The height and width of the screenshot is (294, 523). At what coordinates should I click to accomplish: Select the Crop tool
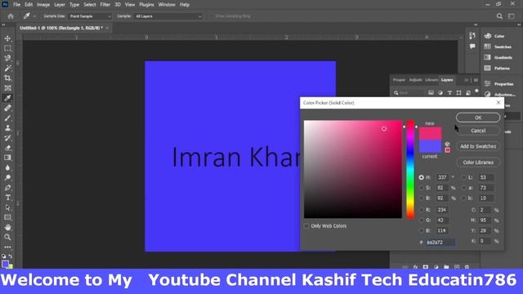[7, 78]
